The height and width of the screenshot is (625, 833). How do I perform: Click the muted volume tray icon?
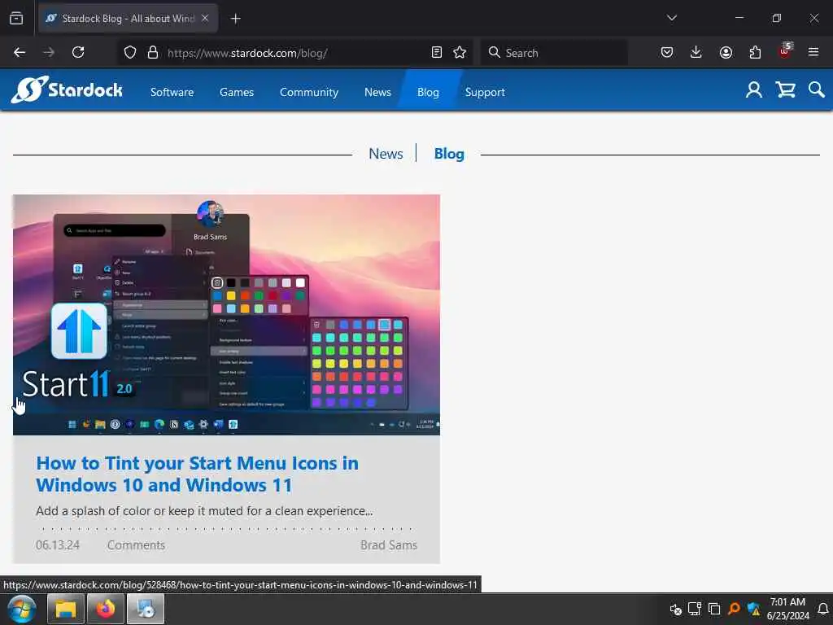[x=675, y=609]
